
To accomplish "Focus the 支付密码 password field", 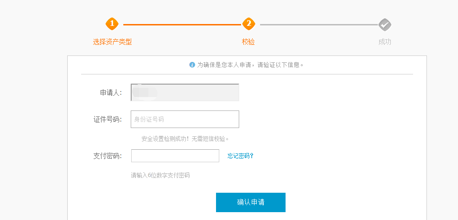I will (175, 156).
